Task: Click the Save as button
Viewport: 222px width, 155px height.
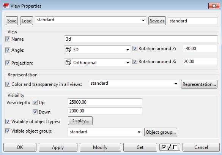Action: [x=157, y=21]
